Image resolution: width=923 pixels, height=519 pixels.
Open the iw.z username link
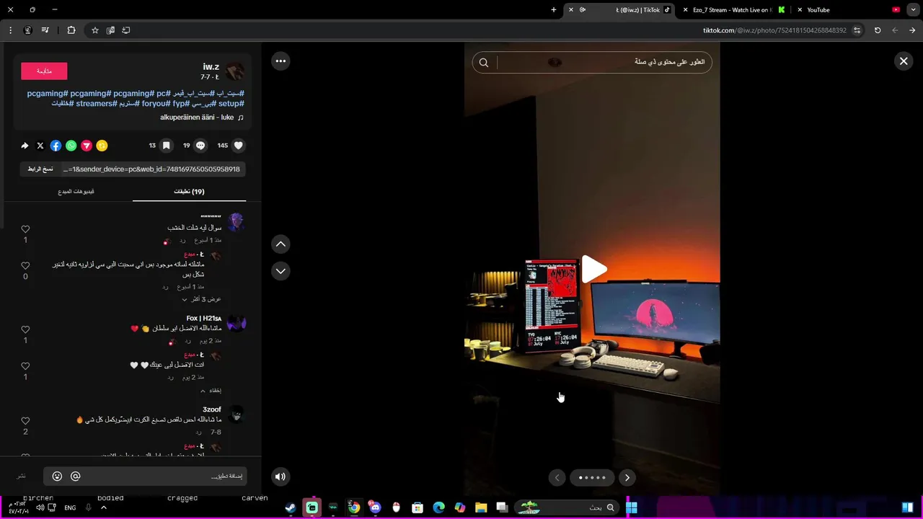click(x=211, y=66)
